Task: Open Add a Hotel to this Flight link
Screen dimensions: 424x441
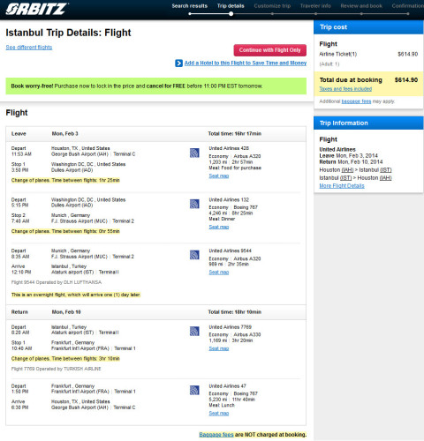Action: click(x=246, y=63)
